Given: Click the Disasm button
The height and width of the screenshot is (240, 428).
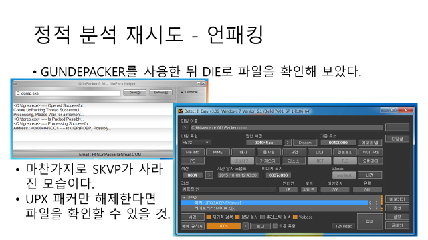Looking at the screenshot, I should click(305, 142).
